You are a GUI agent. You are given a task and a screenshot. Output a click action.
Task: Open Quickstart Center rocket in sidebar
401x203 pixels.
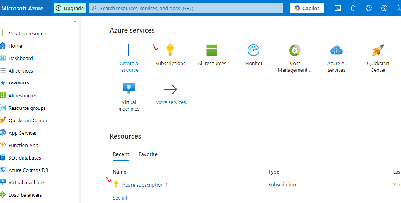coord(3,120)
